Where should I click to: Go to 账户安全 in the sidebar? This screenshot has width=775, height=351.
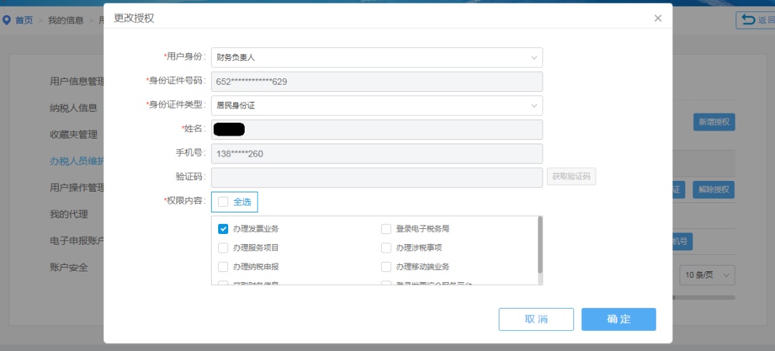click(x=69, y=267)
